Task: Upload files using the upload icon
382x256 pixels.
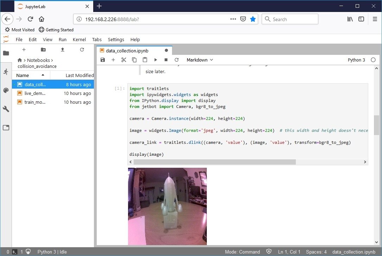Action: click(x=63, y=50)
